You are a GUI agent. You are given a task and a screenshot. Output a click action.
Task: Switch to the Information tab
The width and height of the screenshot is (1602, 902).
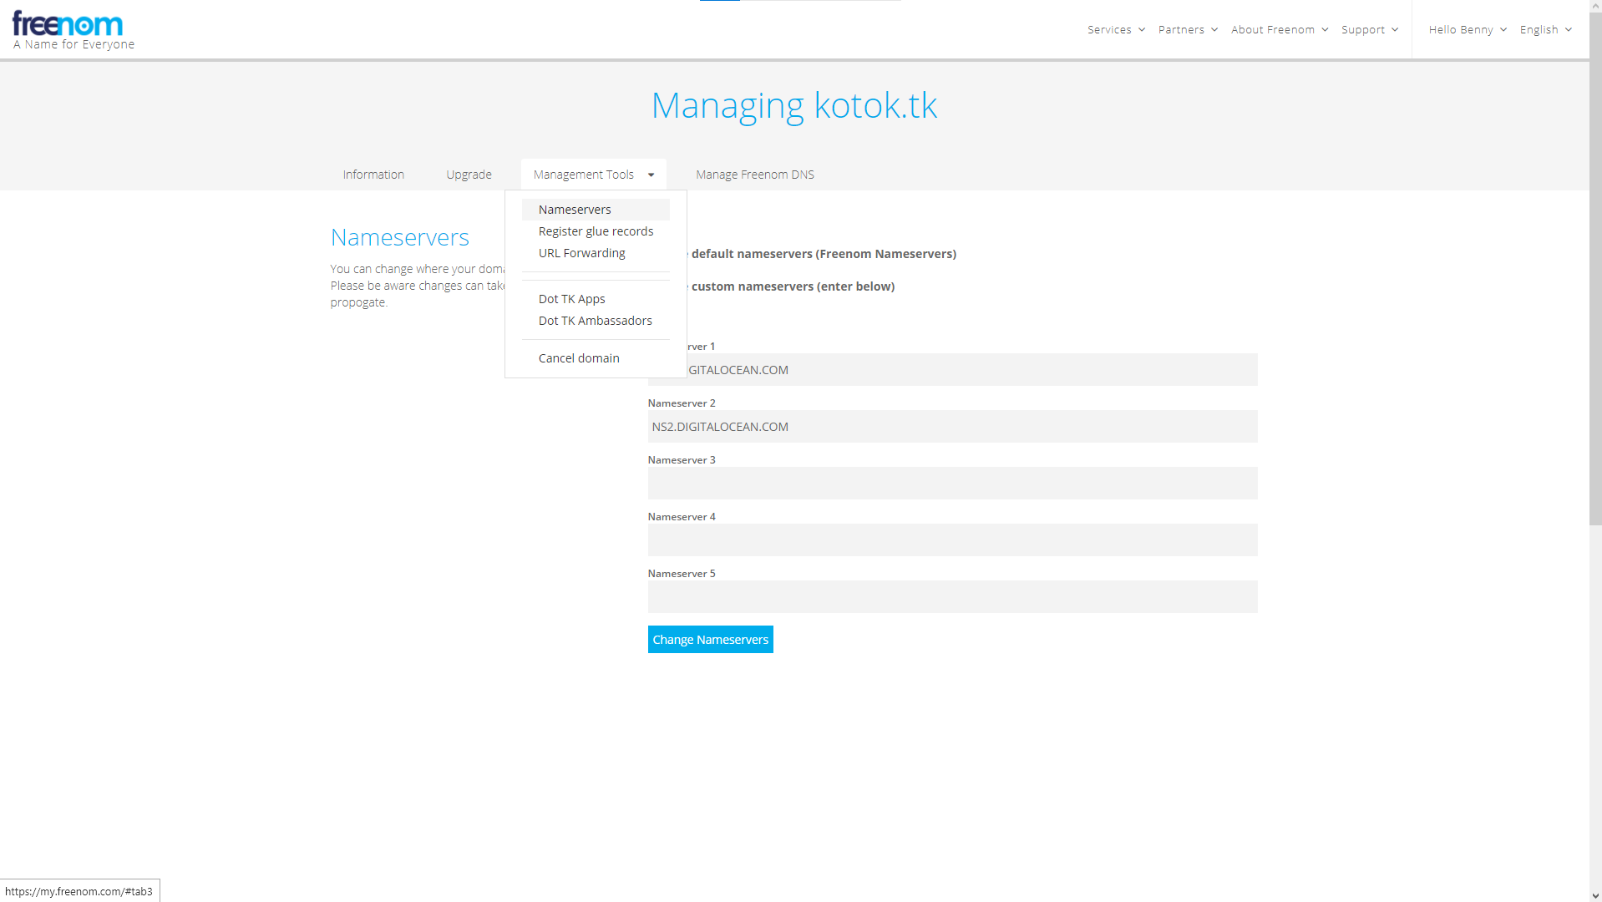373,175
